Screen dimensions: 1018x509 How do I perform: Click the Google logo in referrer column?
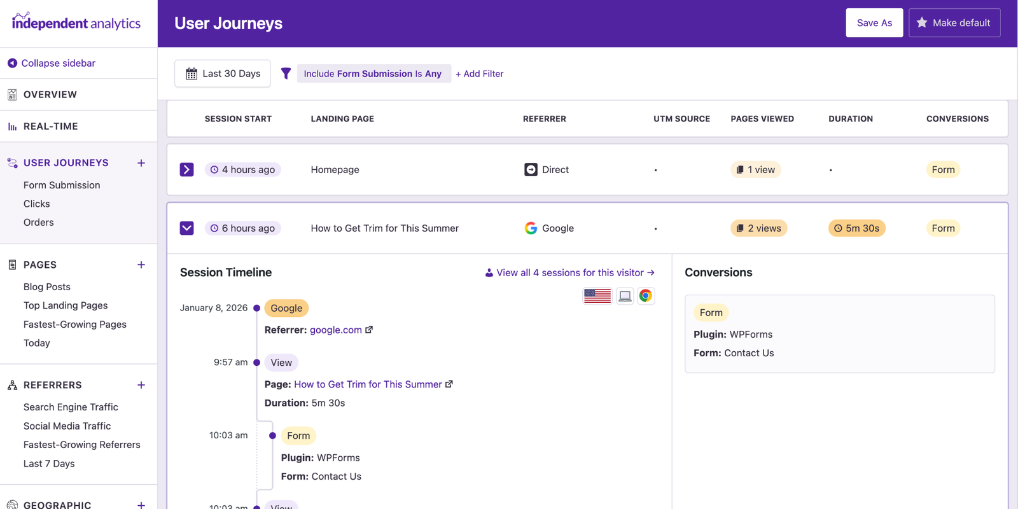[531, 228]
